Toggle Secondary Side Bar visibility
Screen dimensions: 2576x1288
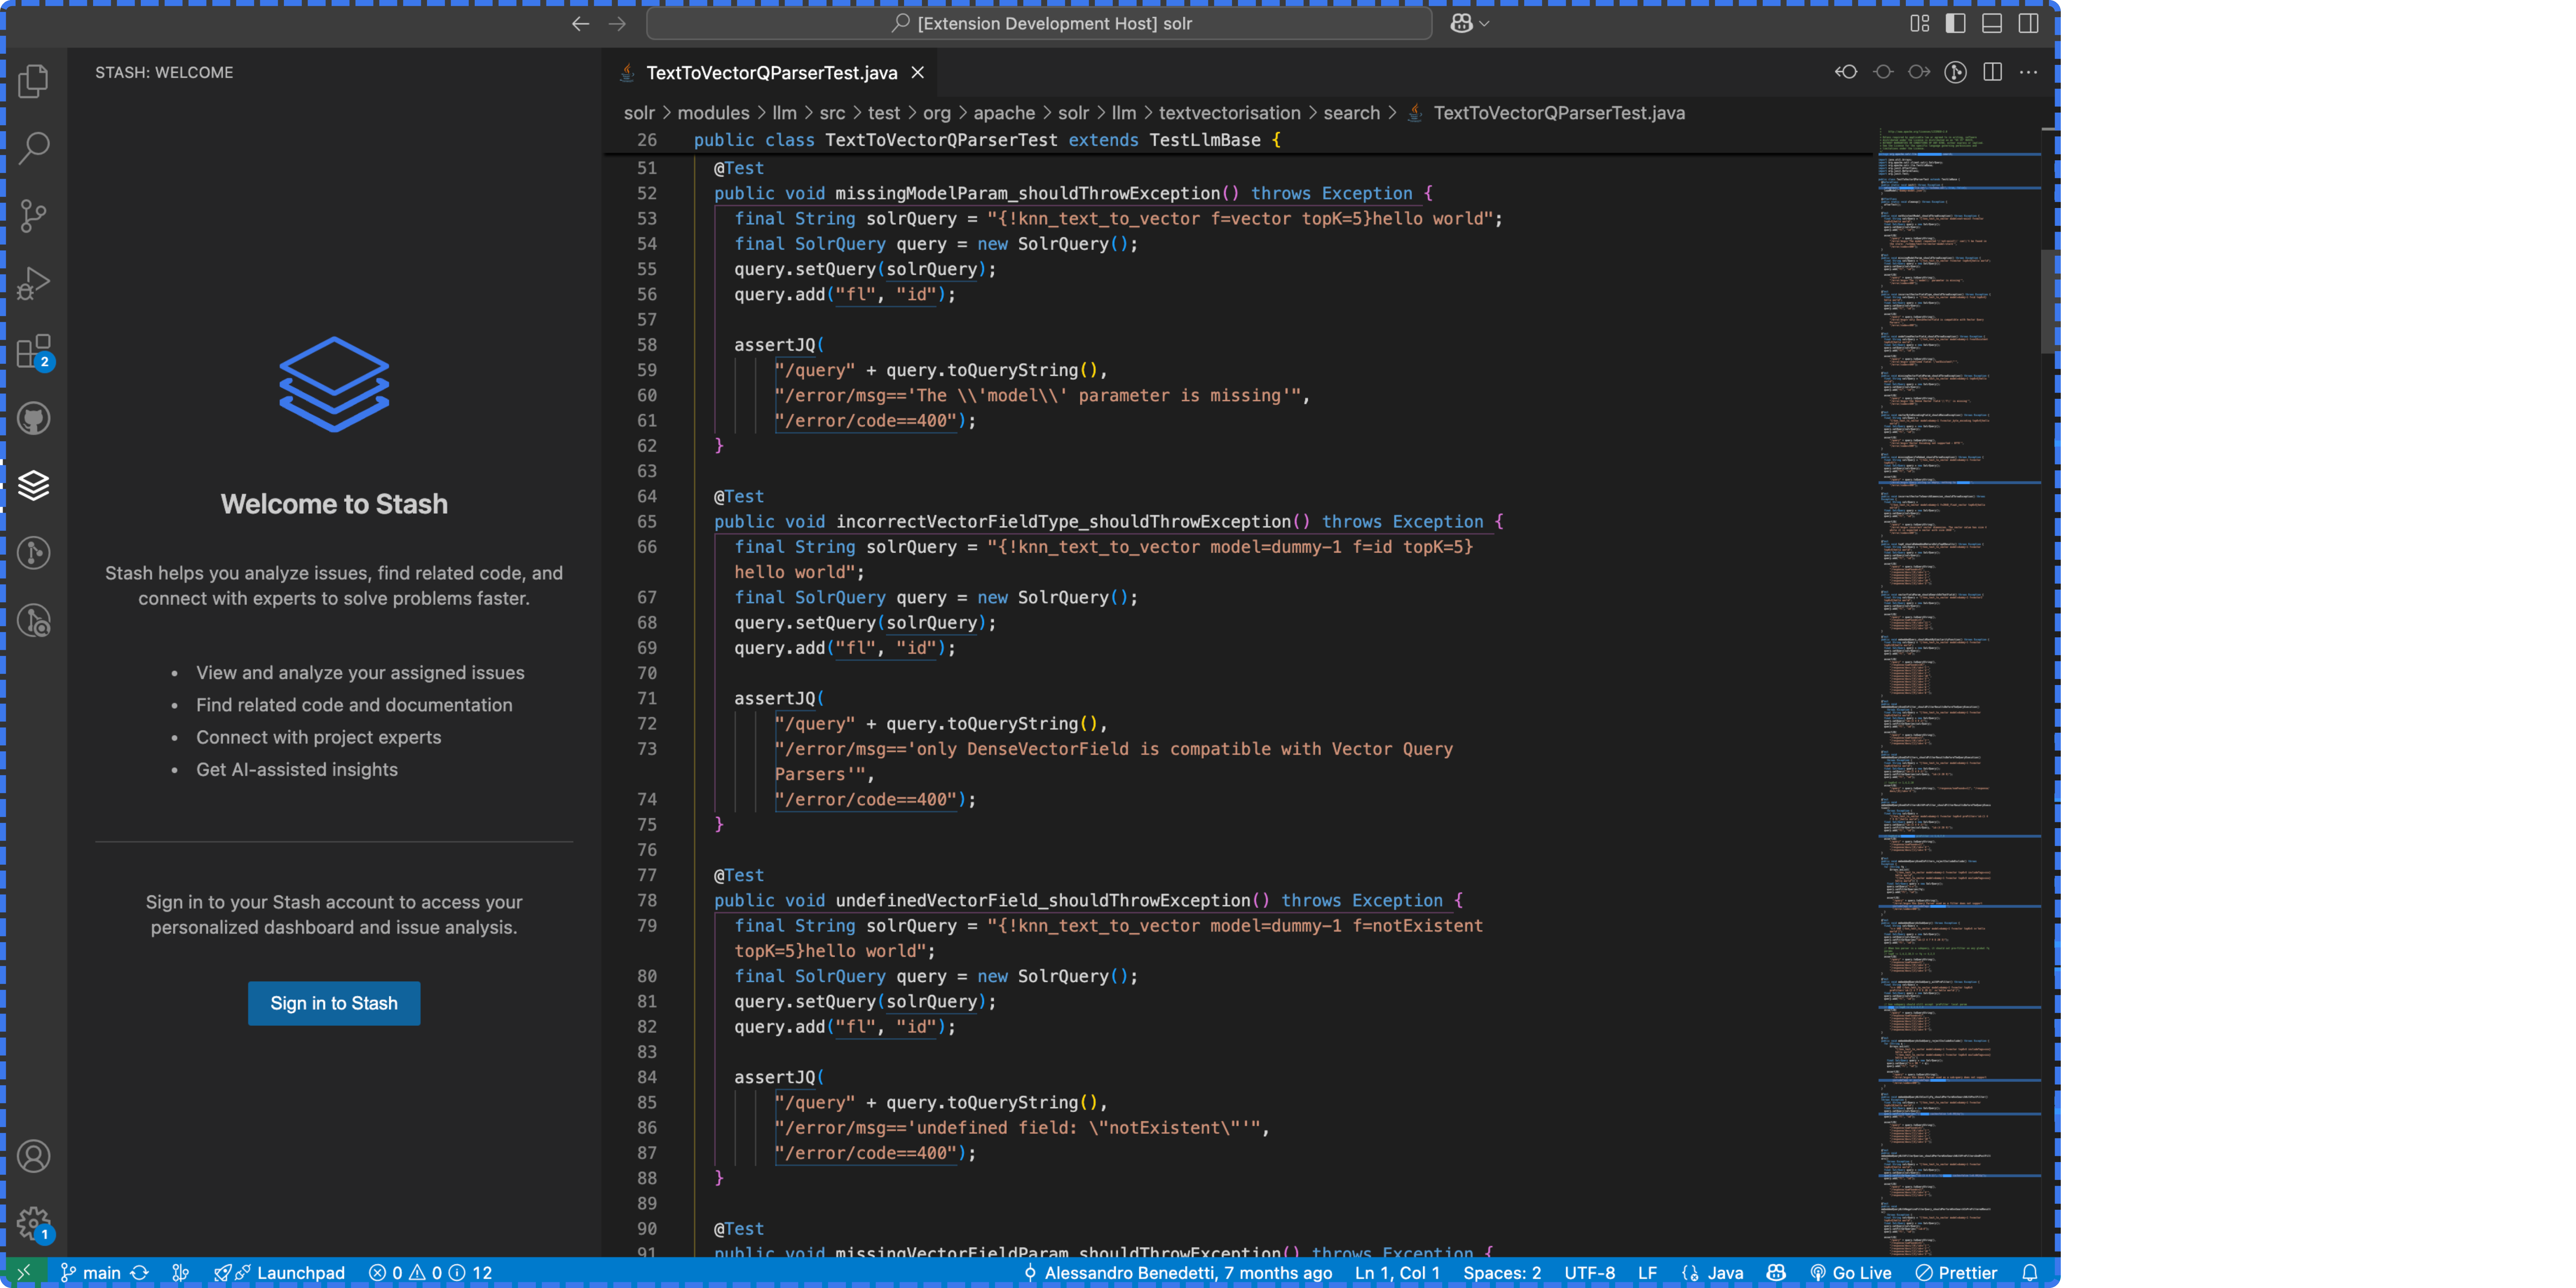(2029, 23)
